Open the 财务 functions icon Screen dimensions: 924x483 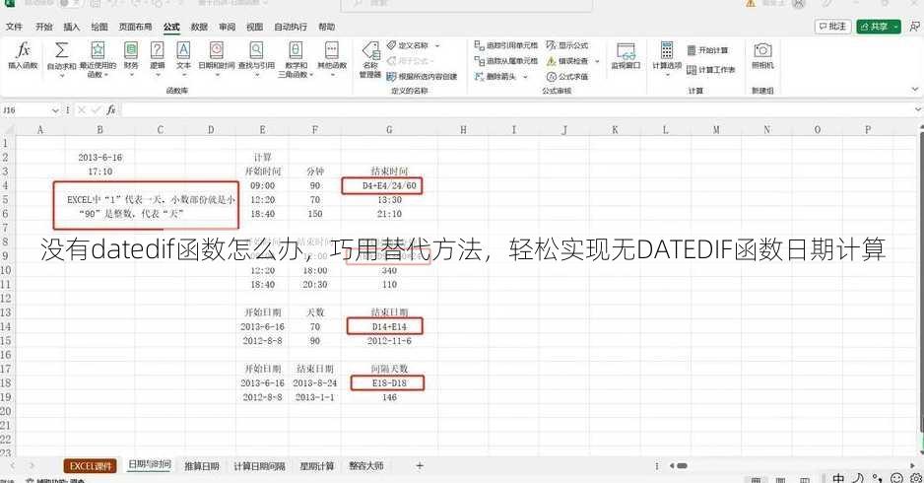(x=131, y=49)
